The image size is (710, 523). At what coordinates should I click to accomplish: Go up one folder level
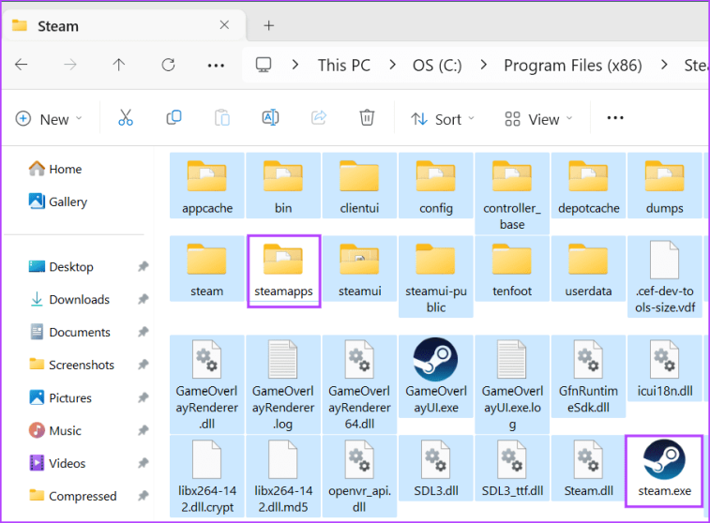click(x=119, y=65)
